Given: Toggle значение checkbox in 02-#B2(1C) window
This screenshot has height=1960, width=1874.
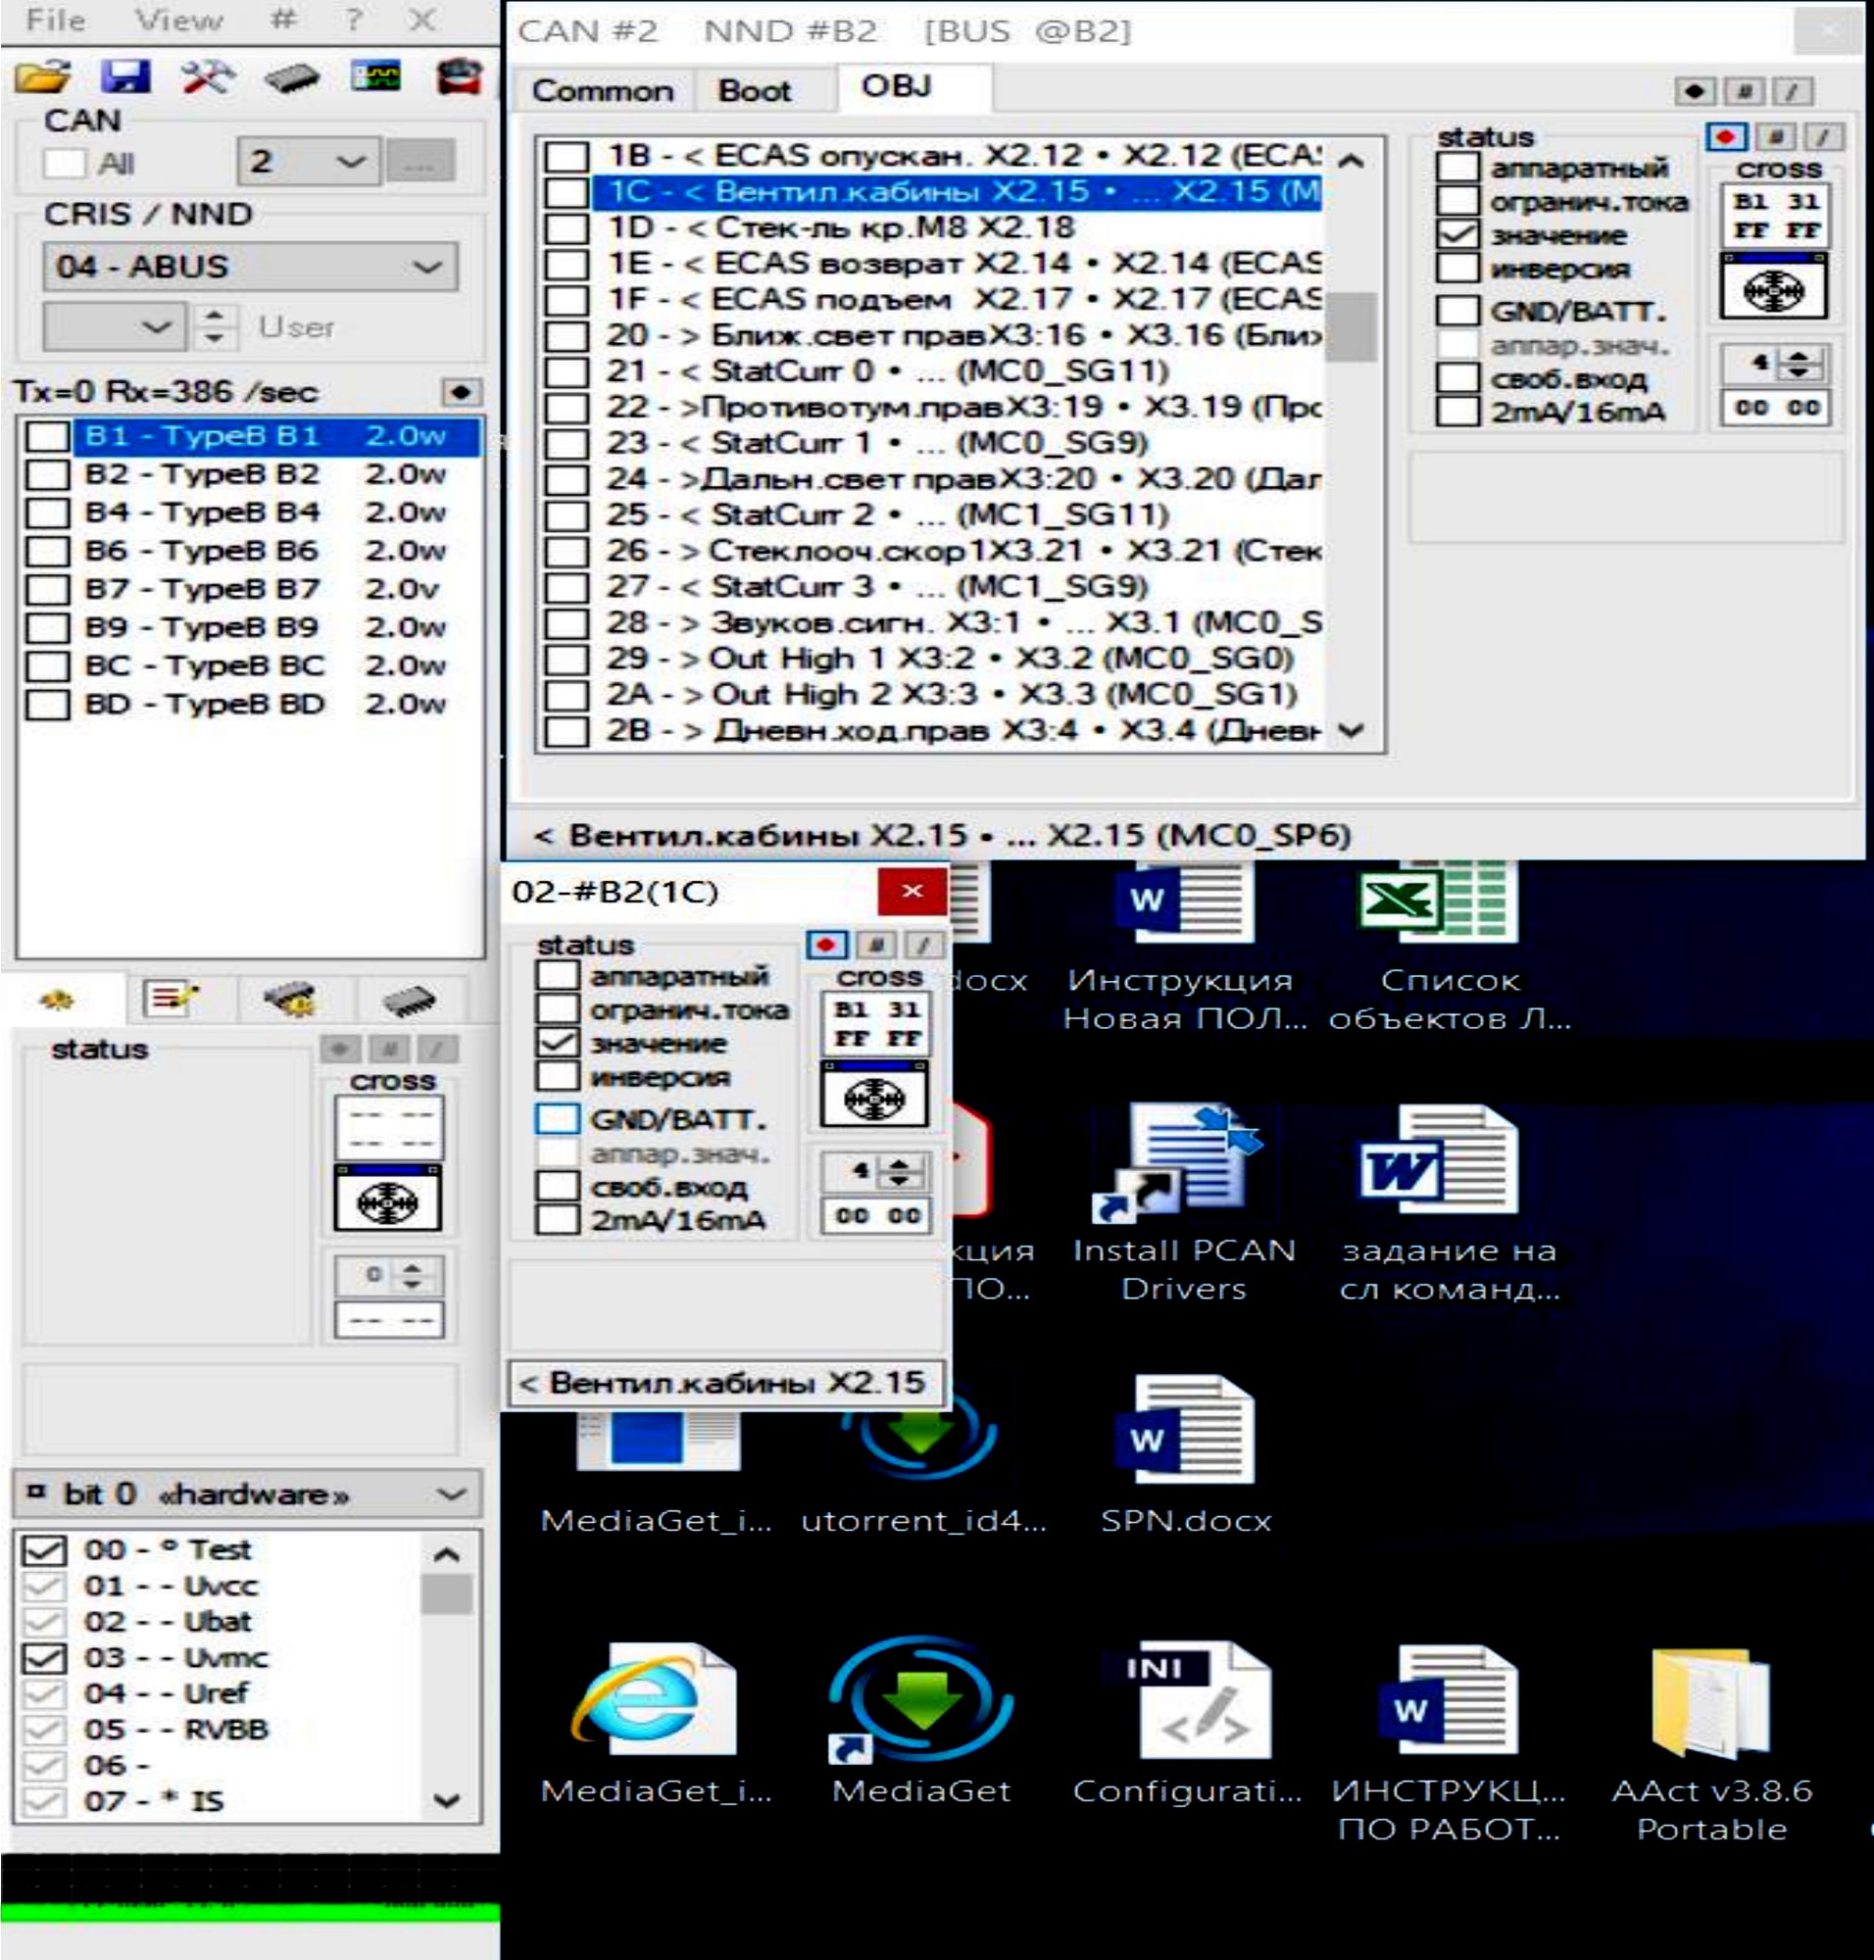Looking at the screenshot, I should click(557, 1043).
